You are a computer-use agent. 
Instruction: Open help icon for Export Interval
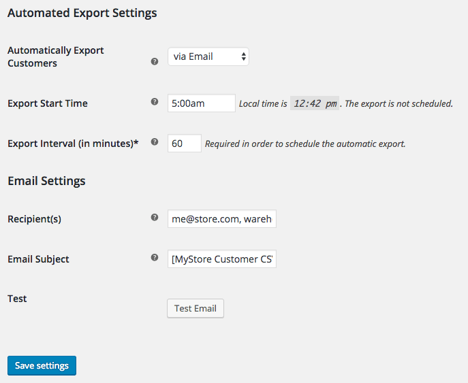pyautogui.click(x=155, y=142)
